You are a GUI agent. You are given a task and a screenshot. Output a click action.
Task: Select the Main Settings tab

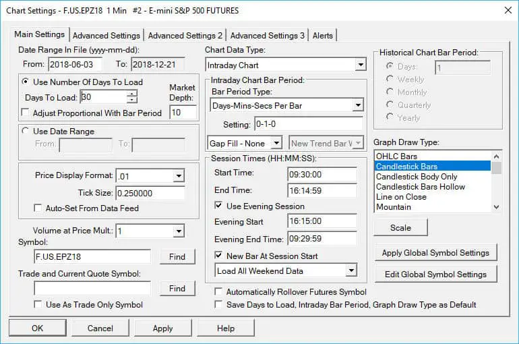[x=39, y=34]
